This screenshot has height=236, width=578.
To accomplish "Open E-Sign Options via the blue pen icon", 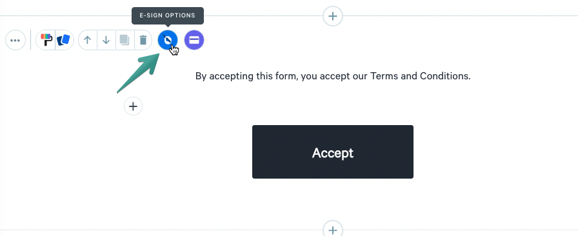I will point(168,40).
